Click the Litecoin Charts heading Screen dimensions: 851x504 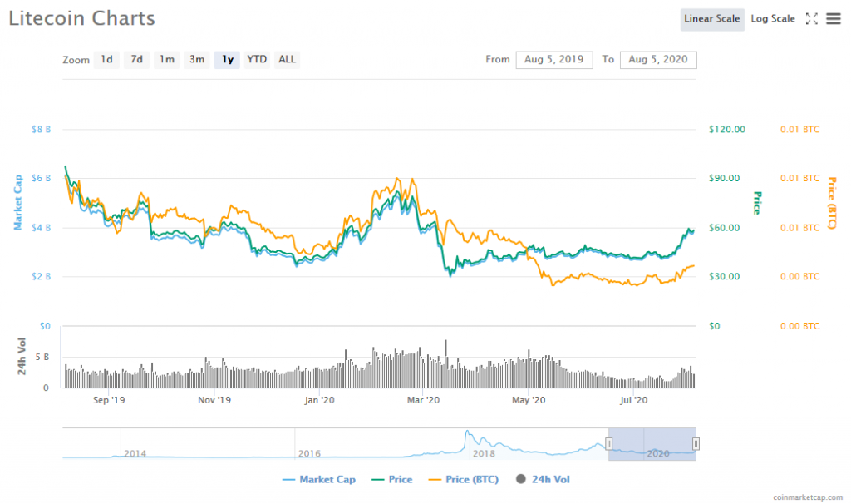pos(82,18)
